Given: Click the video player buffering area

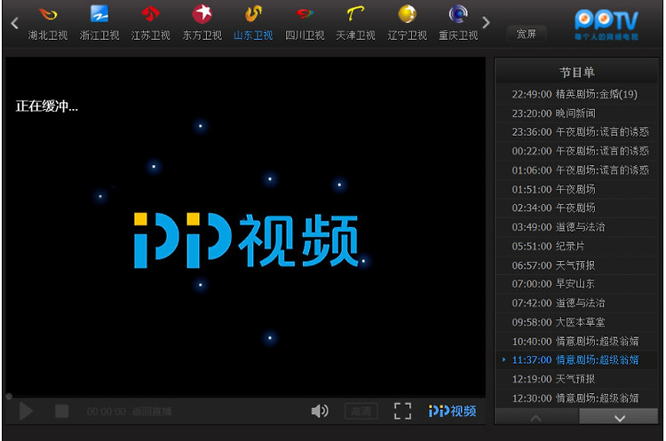Looking at the screenshot, I should click(x=245, y=226).
